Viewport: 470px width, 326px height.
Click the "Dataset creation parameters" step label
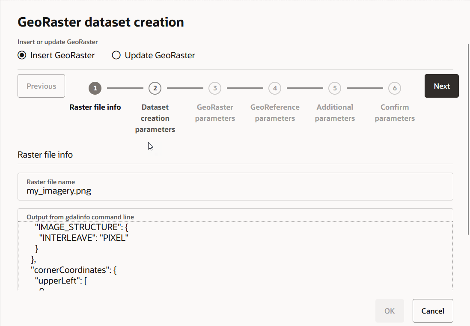(155, 118)
